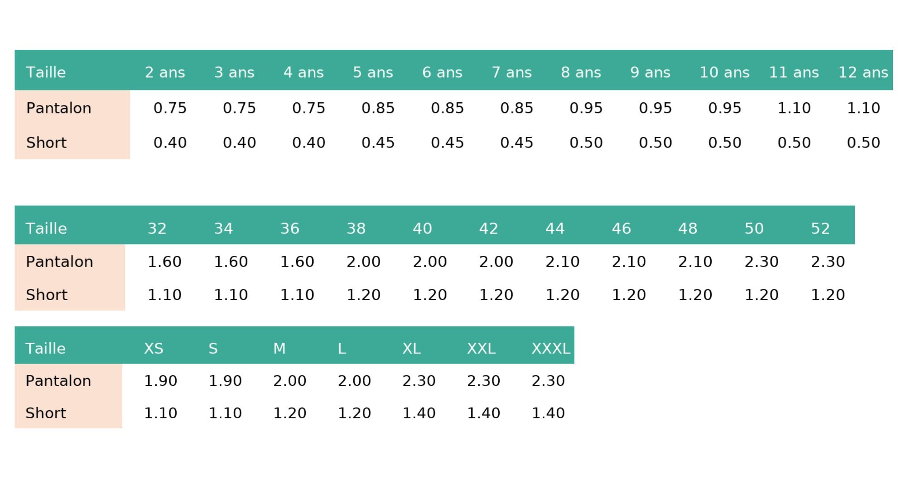Click the 'Taille' header in the children's table
Image resolution: width=906 pixels, height=498 pixels.
point(46,72)
